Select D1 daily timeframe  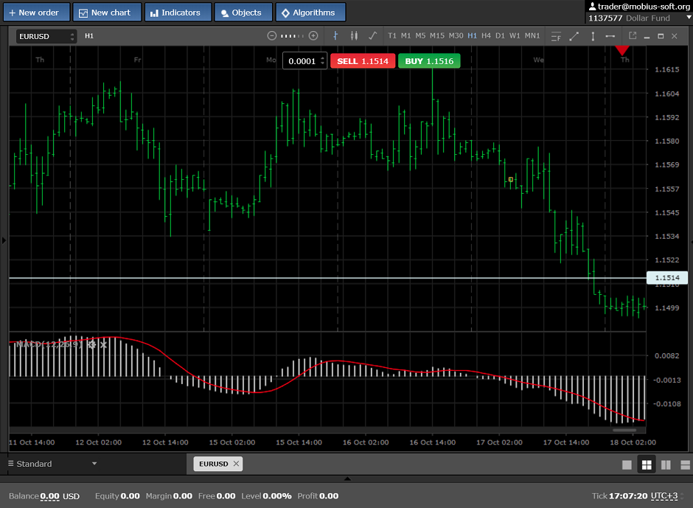(500, 36)
